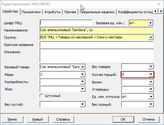The image size is (164, 125).
Task: Click the Вес пустой value field
Action: pos(60,104)
